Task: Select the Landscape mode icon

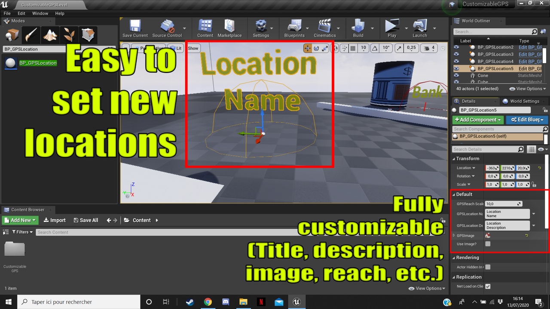Action: click(x=50, y=35)
